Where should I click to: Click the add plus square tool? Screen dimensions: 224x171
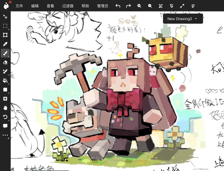pyautogui.click(x=5, y=99)
